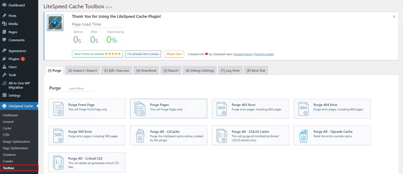This screenshot has width=403, height=174.
Task: Click Learn More next to Purge heading
Action: tap(76, 89)
